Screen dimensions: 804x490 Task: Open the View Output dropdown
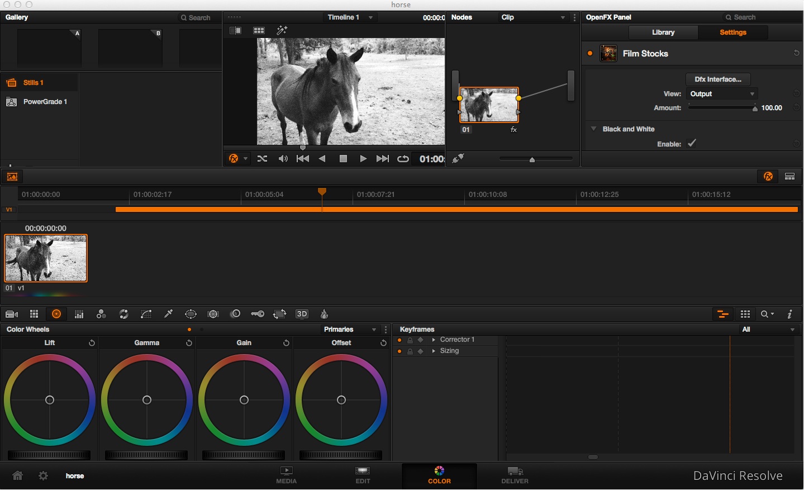coord(722,94)
